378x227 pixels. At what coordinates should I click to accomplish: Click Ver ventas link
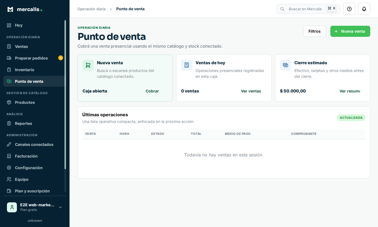click(x=251, y=91)
